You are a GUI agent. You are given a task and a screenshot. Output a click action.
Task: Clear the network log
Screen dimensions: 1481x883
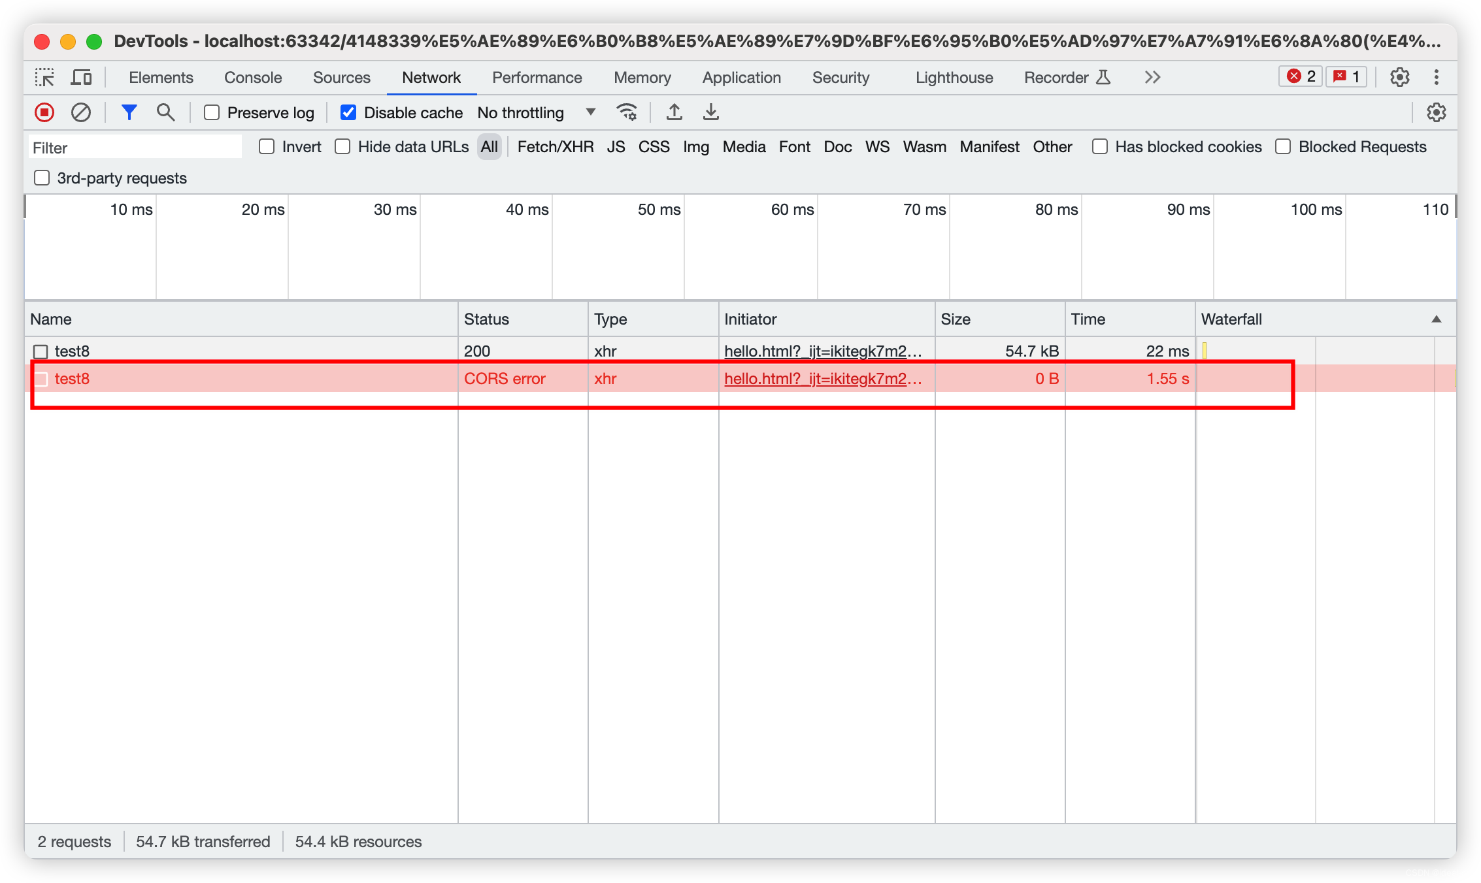(81, 112)
